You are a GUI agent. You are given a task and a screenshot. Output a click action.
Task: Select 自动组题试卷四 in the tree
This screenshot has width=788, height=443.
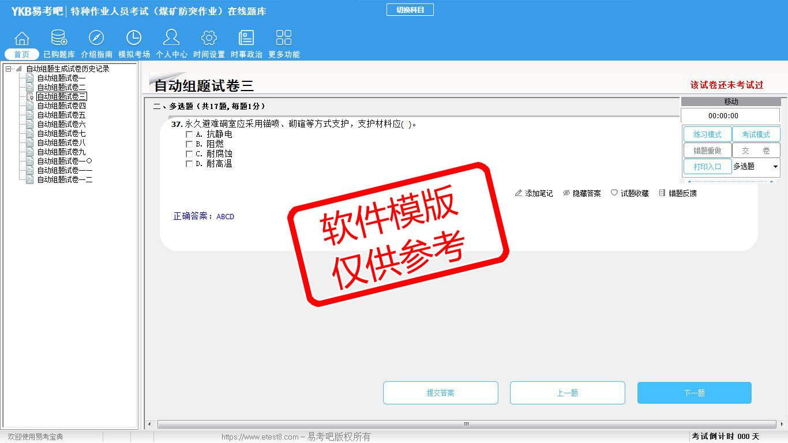coord(61,106)
